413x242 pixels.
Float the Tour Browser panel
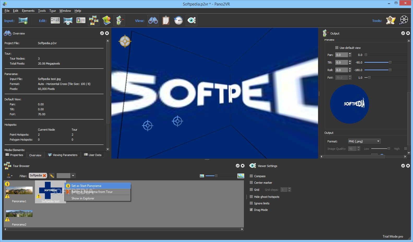[238, 166]
